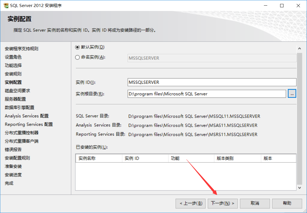
Task: Cancel the installation via 取消
Action: coord(255,203)
